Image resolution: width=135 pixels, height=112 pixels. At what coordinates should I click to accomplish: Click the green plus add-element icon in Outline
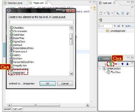coord(111,64)
